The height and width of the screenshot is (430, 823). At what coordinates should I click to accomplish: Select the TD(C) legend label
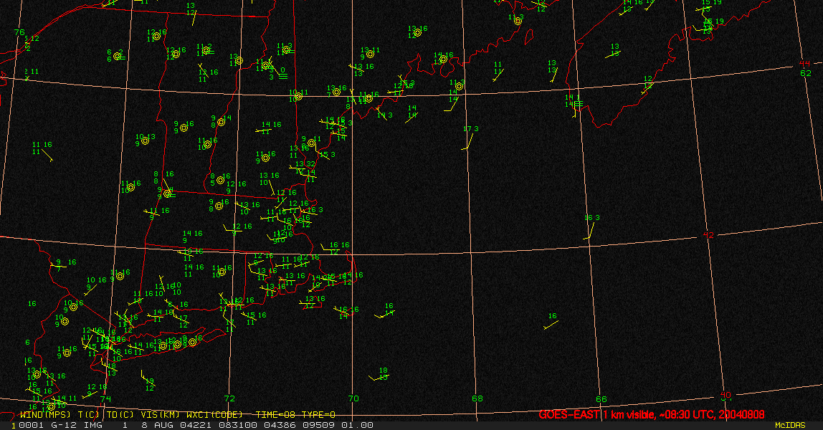[120, 415]
